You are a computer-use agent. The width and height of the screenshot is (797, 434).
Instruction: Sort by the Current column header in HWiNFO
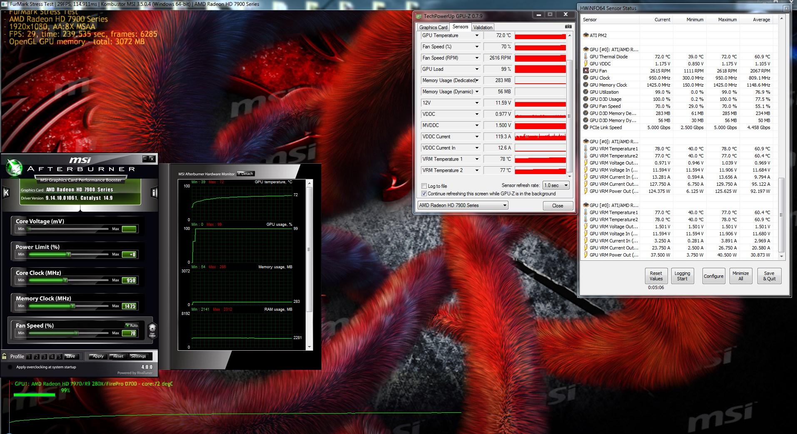(x=656, y=20)
